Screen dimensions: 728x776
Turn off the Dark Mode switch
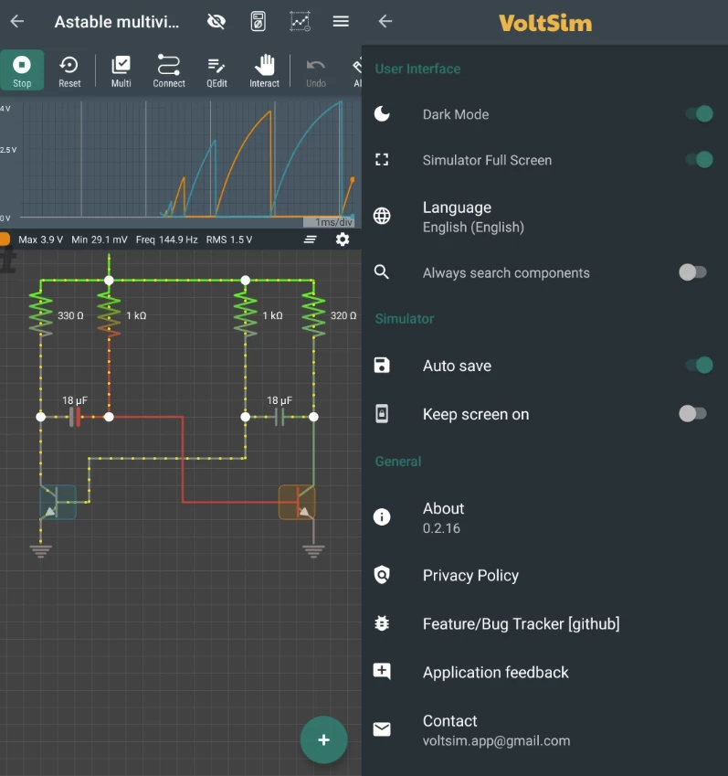click(698, 114)
